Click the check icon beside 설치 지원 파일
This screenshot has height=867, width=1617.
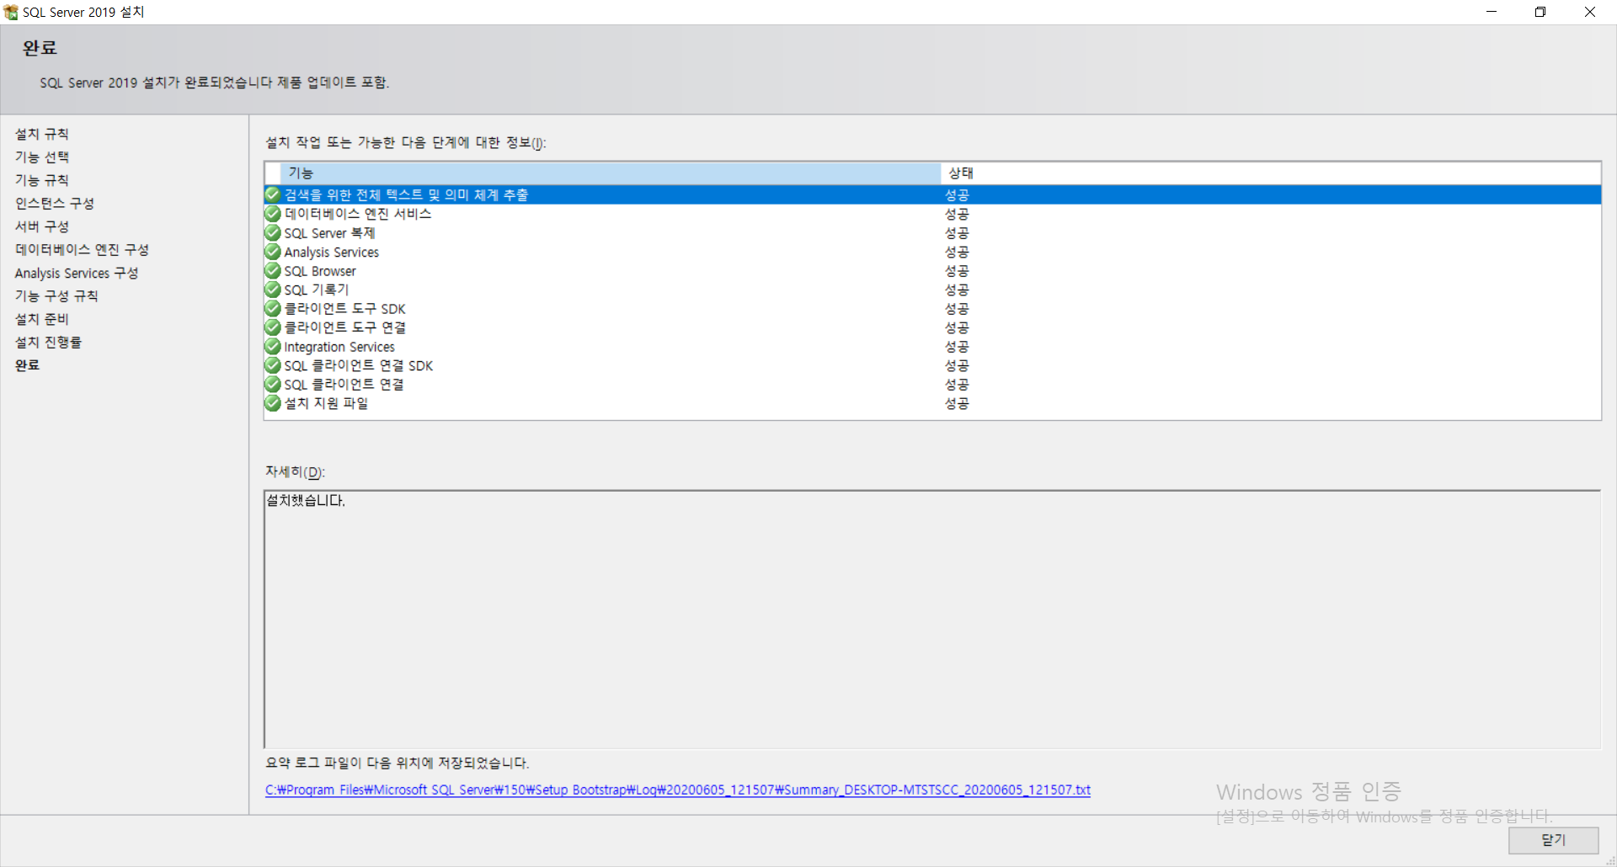click(x=273, y=403)
